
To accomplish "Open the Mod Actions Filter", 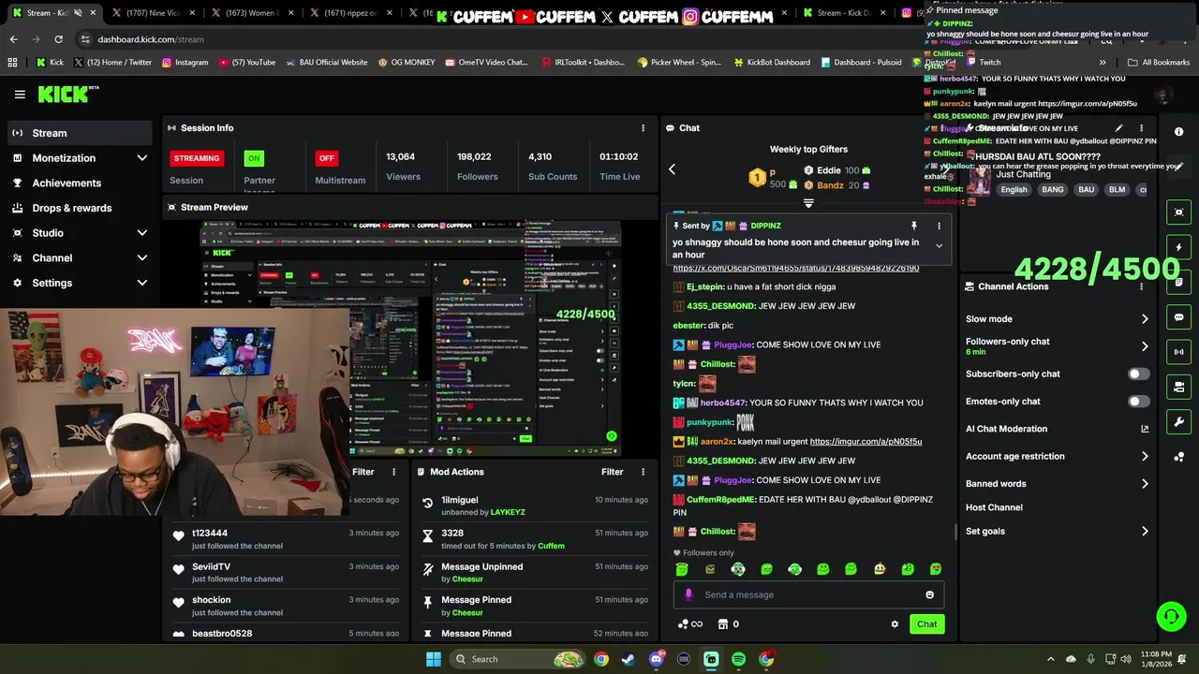I will pos(612,472).
